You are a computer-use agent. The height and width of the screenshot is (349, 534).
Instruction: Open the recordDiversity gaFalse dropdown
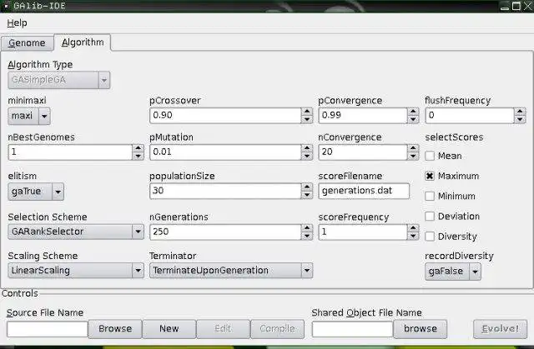[x=453, y=272]
